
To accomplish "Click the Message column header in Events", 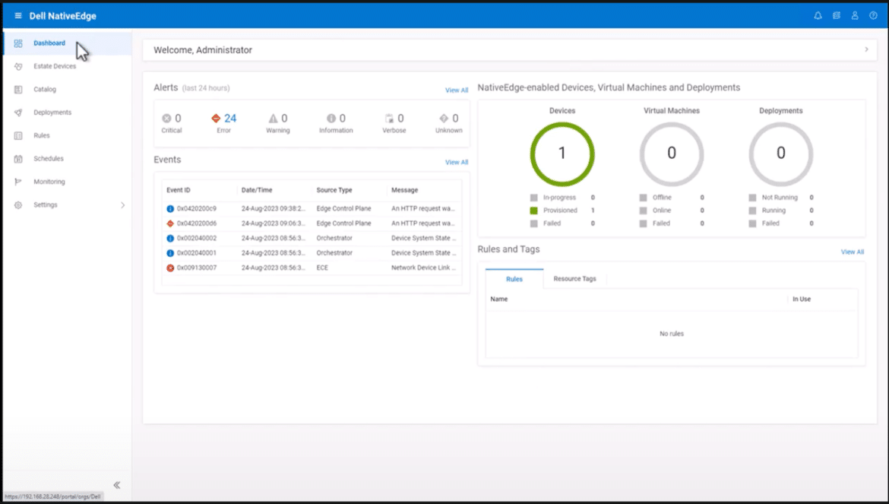I will coord(404,190).
